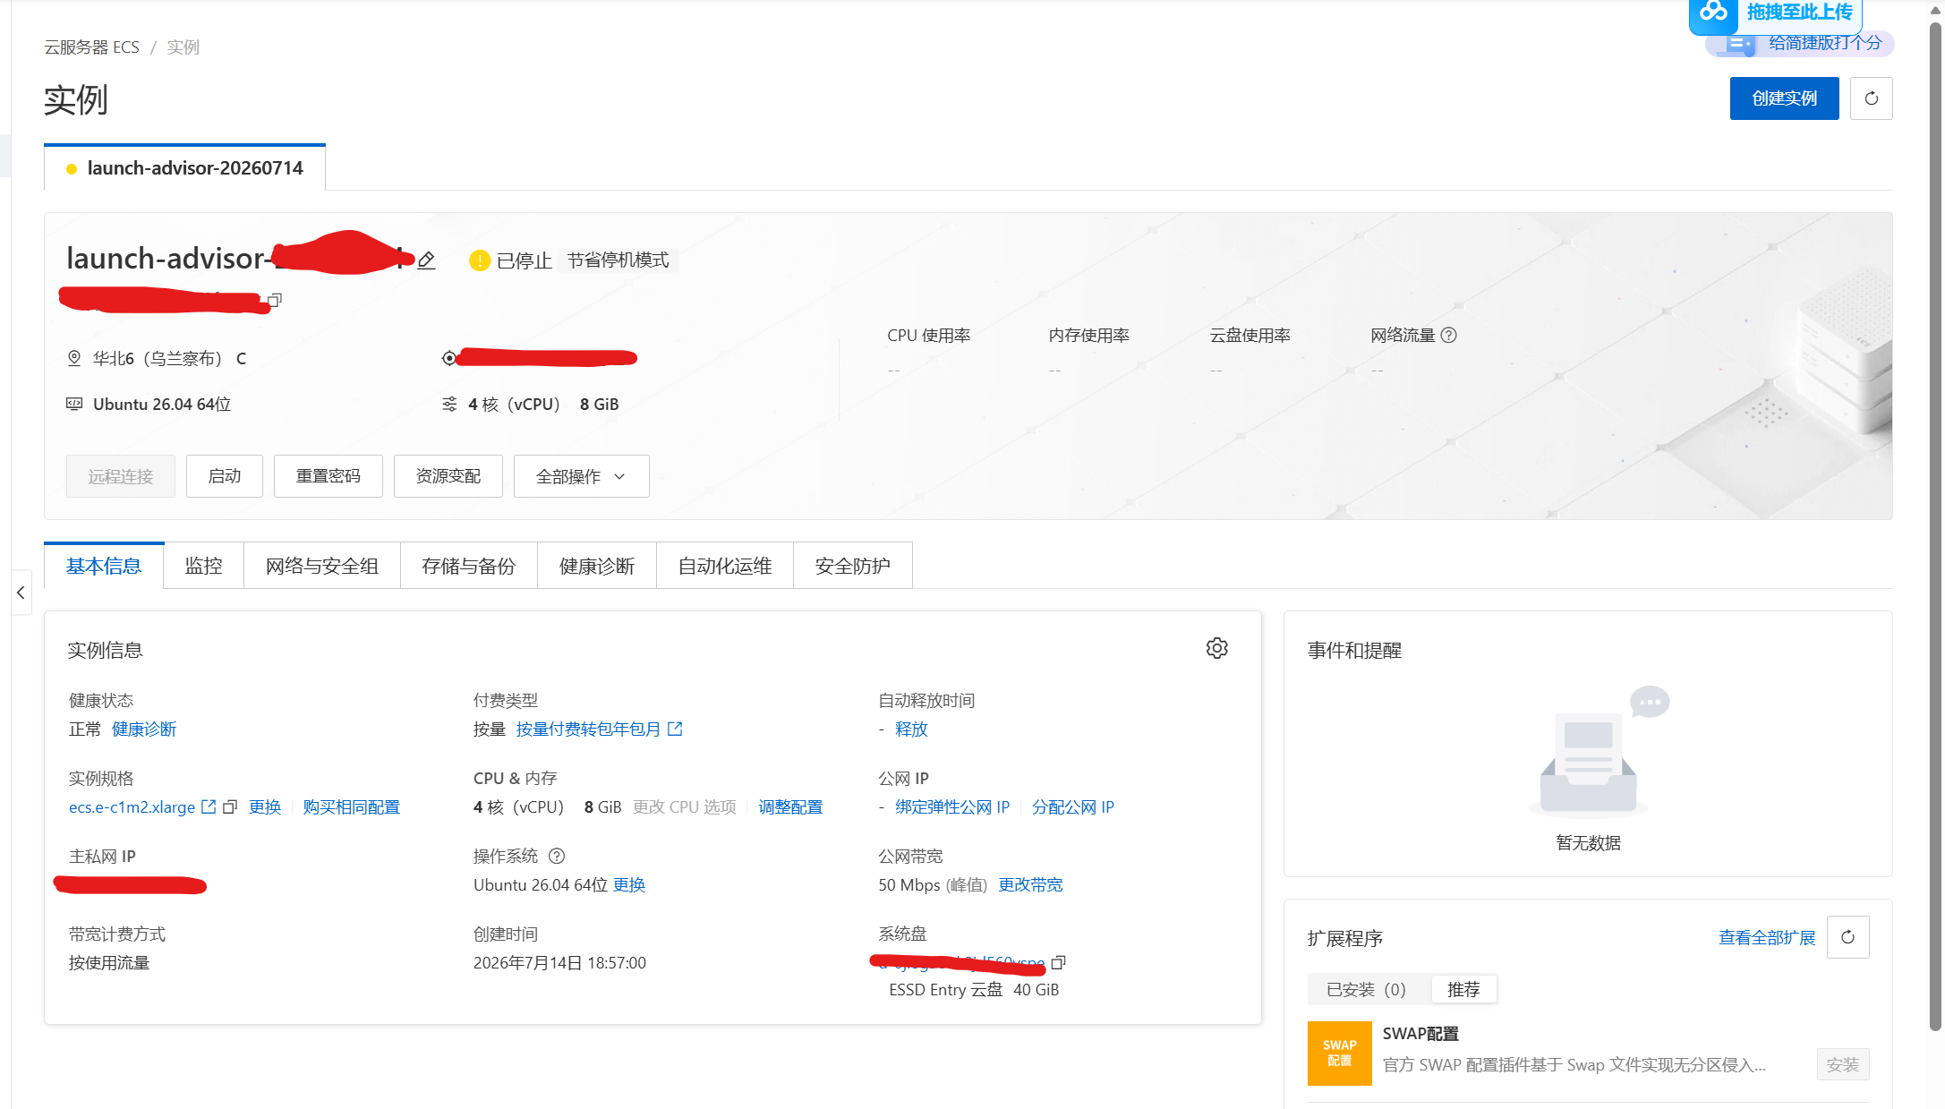
Task: Click the disabled 远程连接 button
Action: [x=121, y=476]
